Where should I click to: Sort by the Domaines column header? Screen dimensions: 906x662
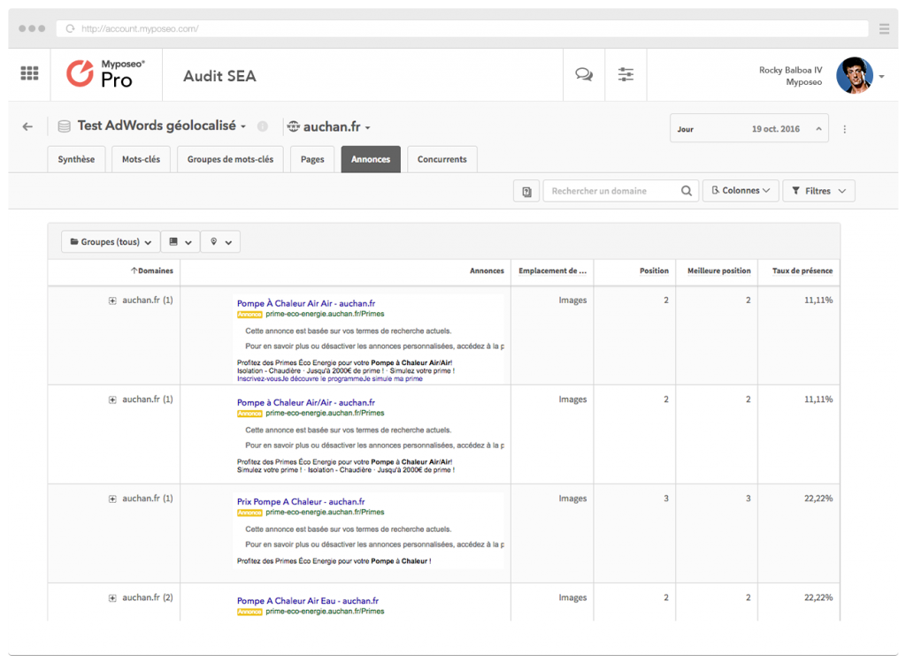[x=152, y=270]
